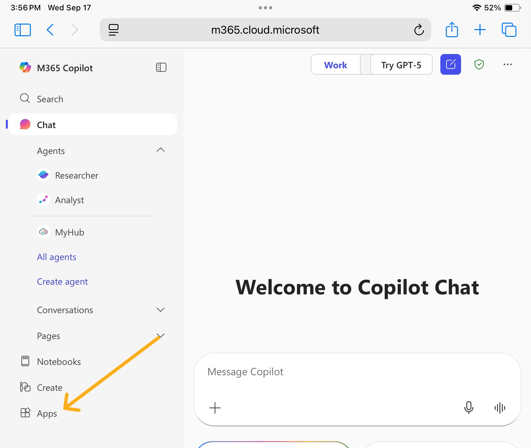The width and height of the screenshot is (531, 448).
Task: Click the All agents link
Action: coord(57,257)
